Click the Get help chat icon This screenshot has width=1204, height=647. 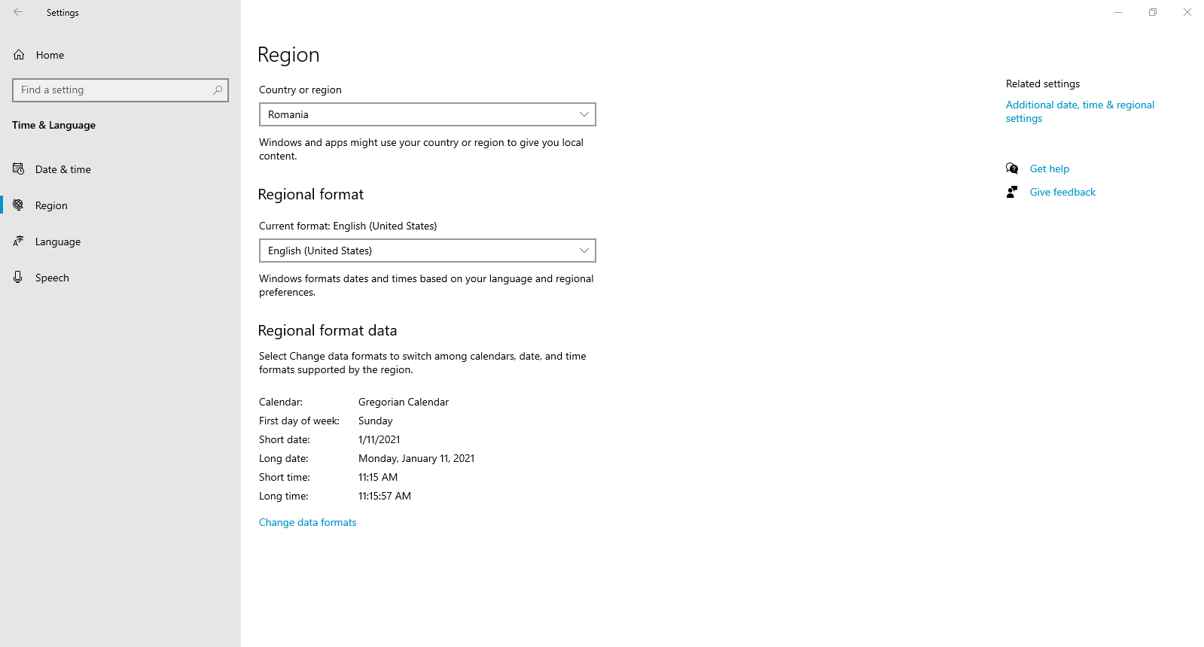click(1012, 169)
